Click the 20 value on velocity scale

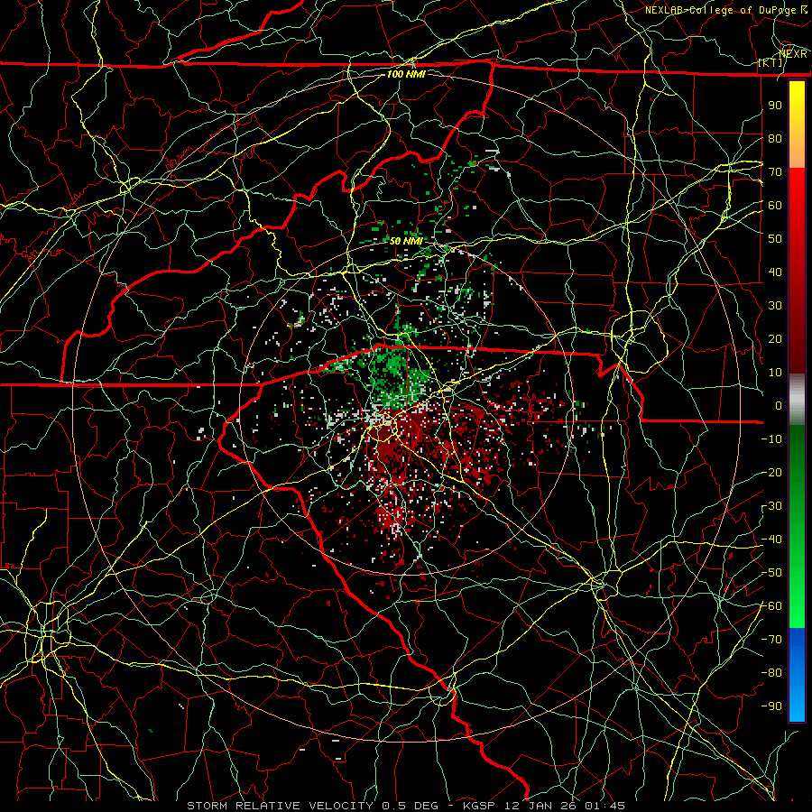point(775,338)
